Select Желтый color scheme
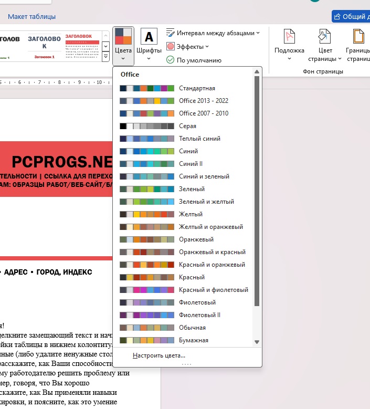Image resolution: width=370 pixels, height=409 pixels. point(183,214)
